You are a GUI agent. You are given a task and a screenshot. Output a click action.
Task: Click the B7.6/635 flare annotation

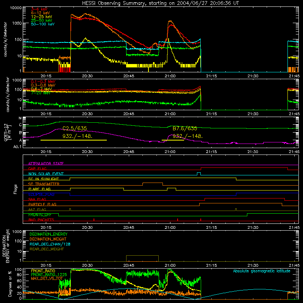(x=185, y=128)
